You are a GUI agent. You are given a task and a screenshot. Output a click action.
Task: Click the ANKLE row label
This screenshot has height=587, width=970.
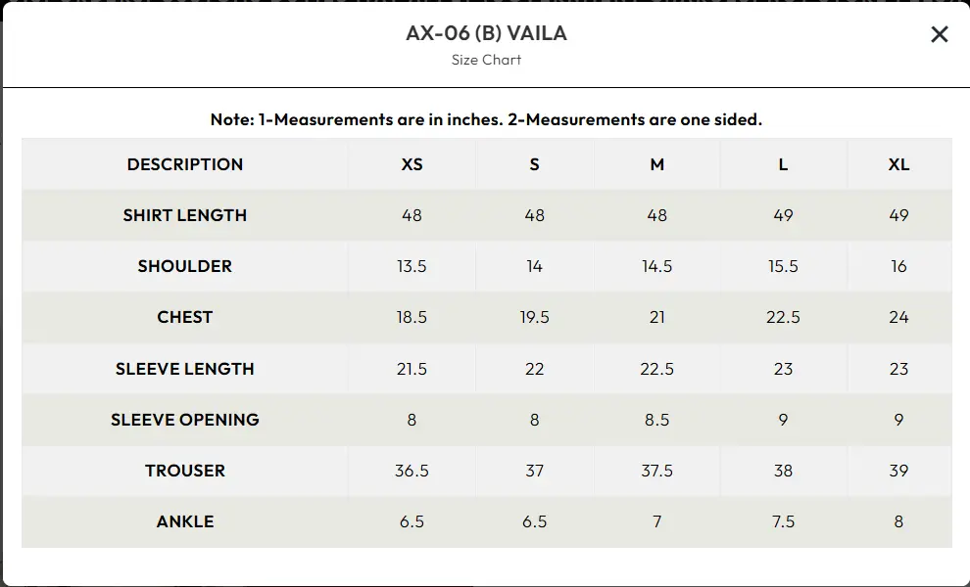coord(185,521)
